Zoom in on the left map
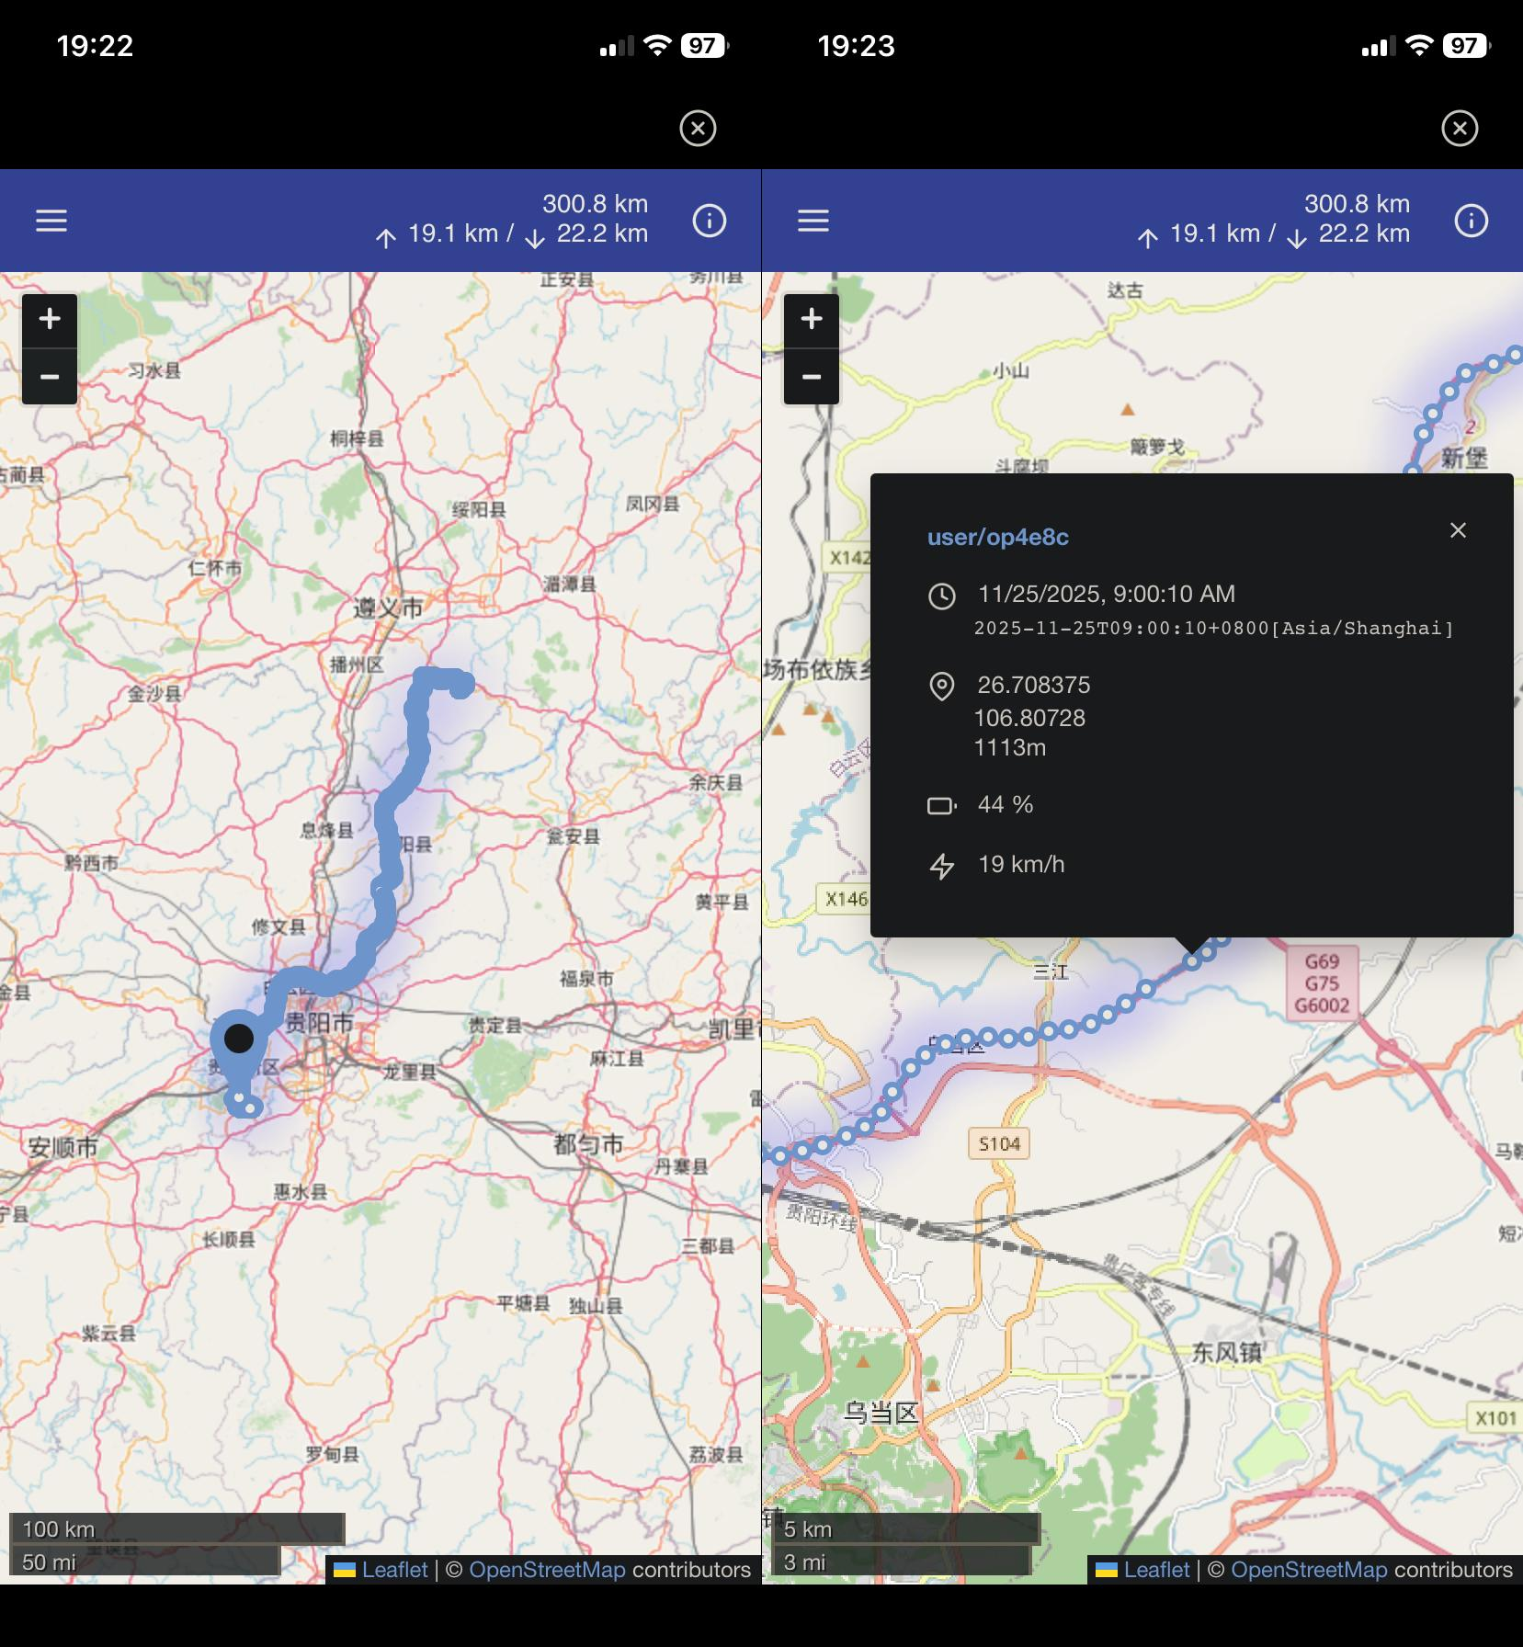 tap(50, 320)
